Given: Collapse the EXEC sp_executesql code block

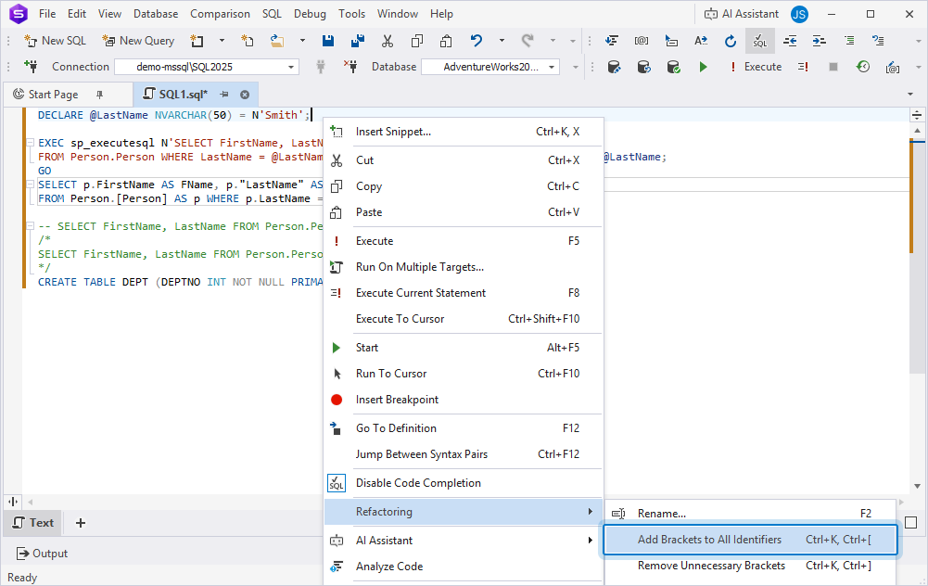Looking at the screenshot, I should (31, 143).
